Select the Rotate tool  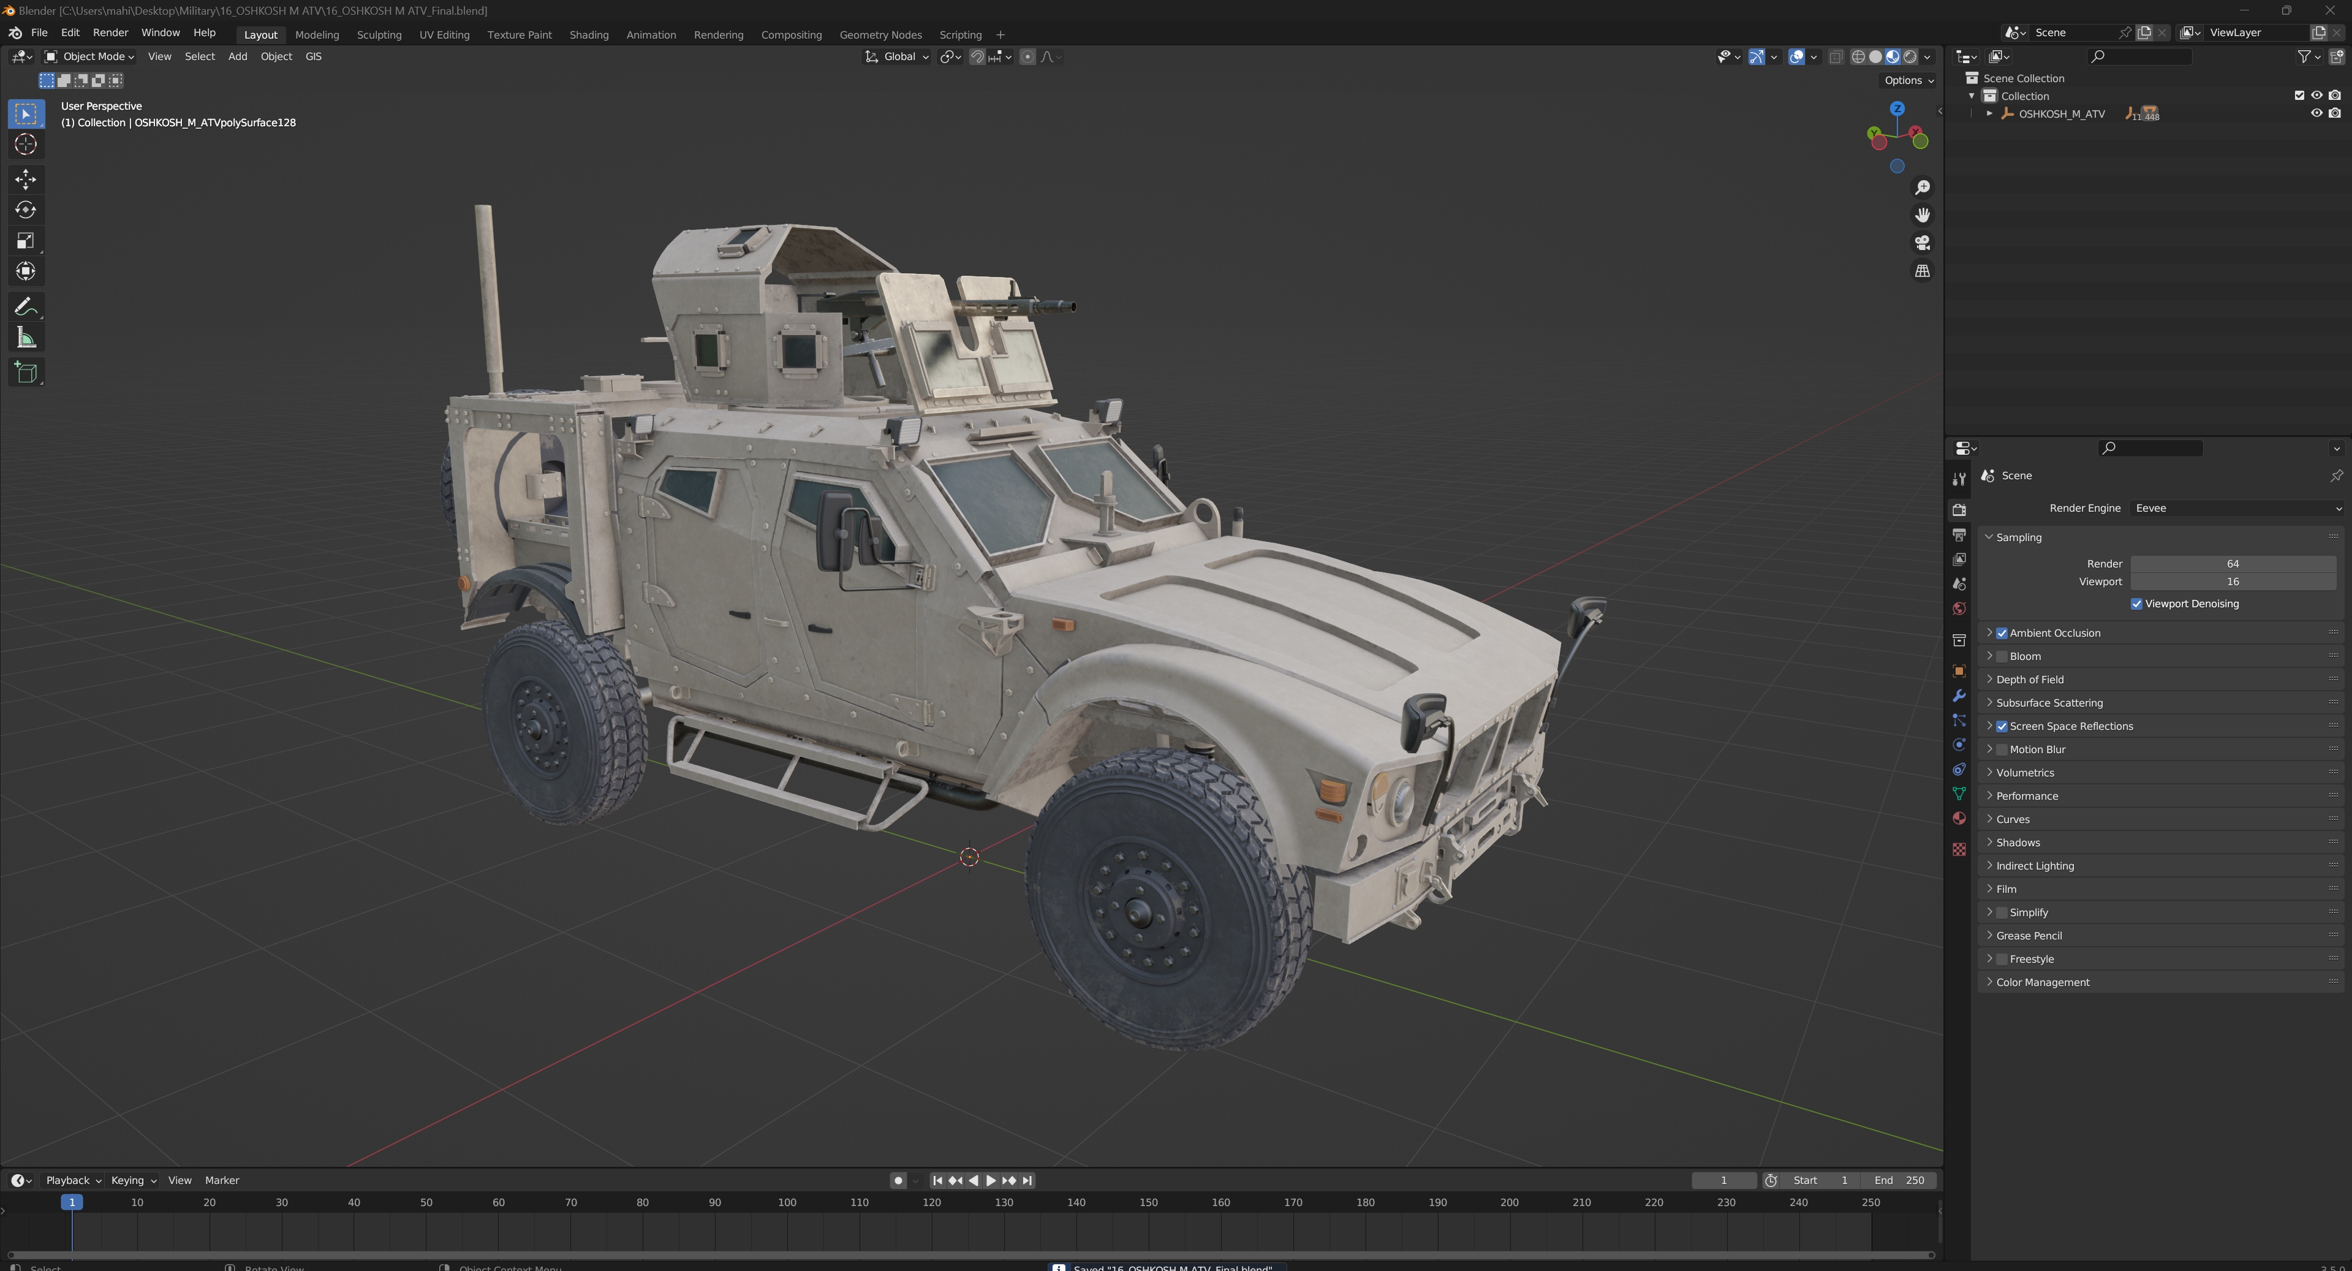pos(26,210)
